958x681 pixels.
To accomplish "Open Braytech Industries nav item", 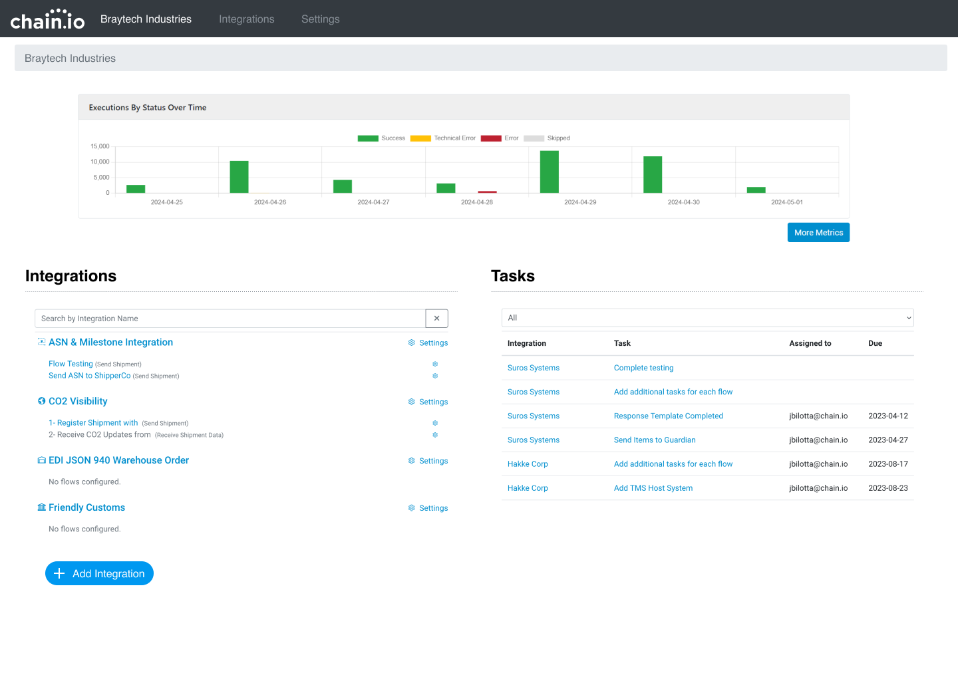I will pos(146,19).
